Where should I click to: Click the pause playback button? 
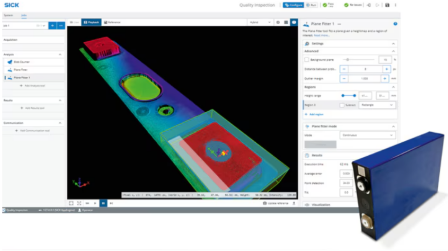[103, 203]
